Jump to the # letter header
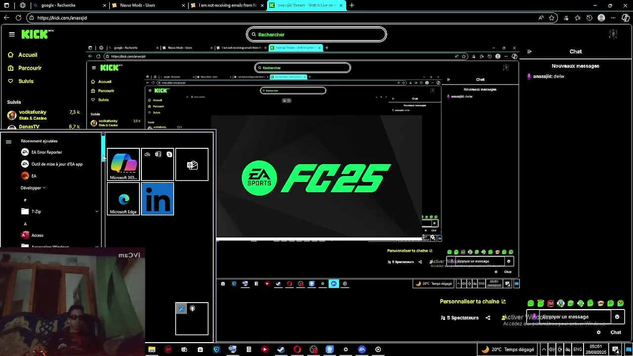633x356 pixels. [25, 200]
